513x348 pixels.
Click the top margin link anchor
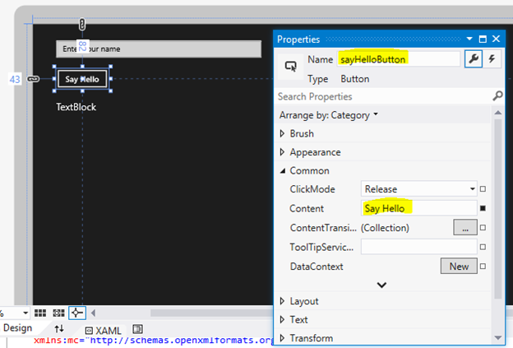click(82, 24)
